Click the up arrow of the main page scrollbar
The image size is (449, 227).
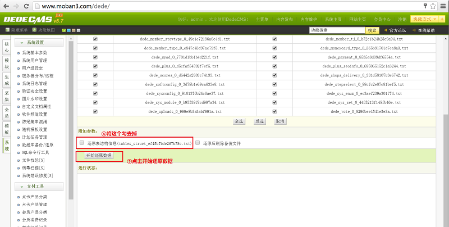click(x=446, y=38)
